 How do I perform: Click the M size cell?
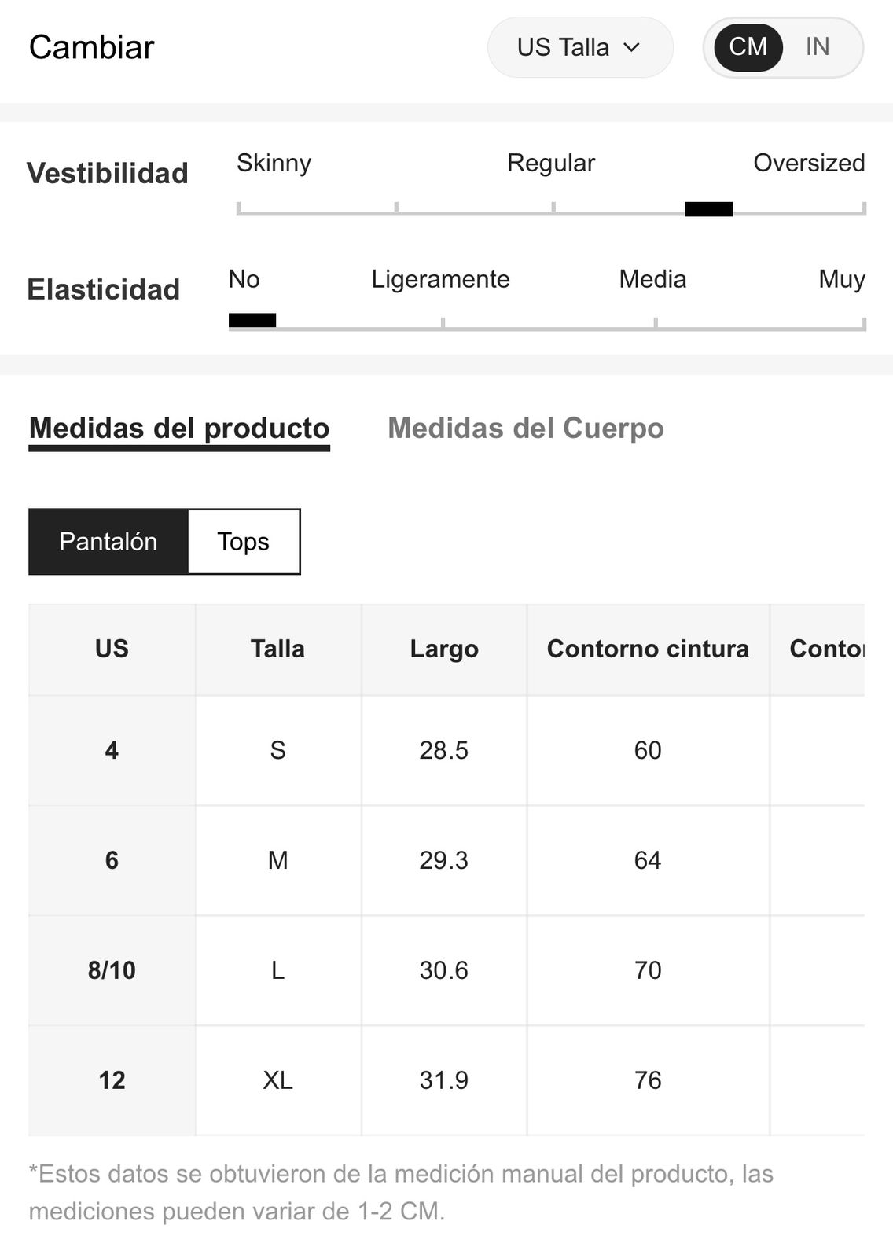pos(278,860)
